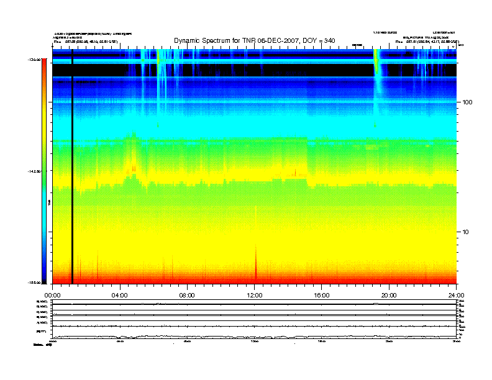492x380 pixels.
Task: Click the vertical color scale bar
Action: (x=44, y=171)
